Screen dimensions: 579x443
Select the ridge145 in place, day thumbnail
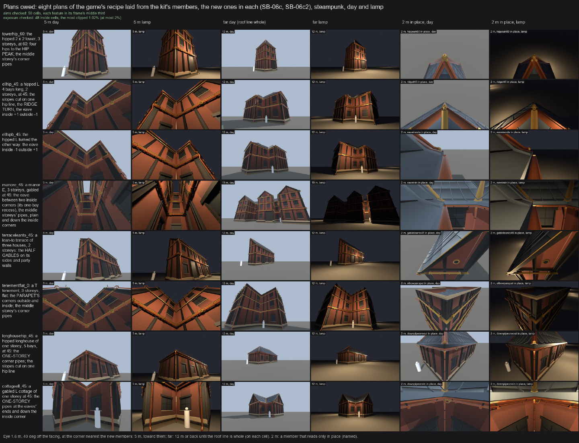(445, 105)
